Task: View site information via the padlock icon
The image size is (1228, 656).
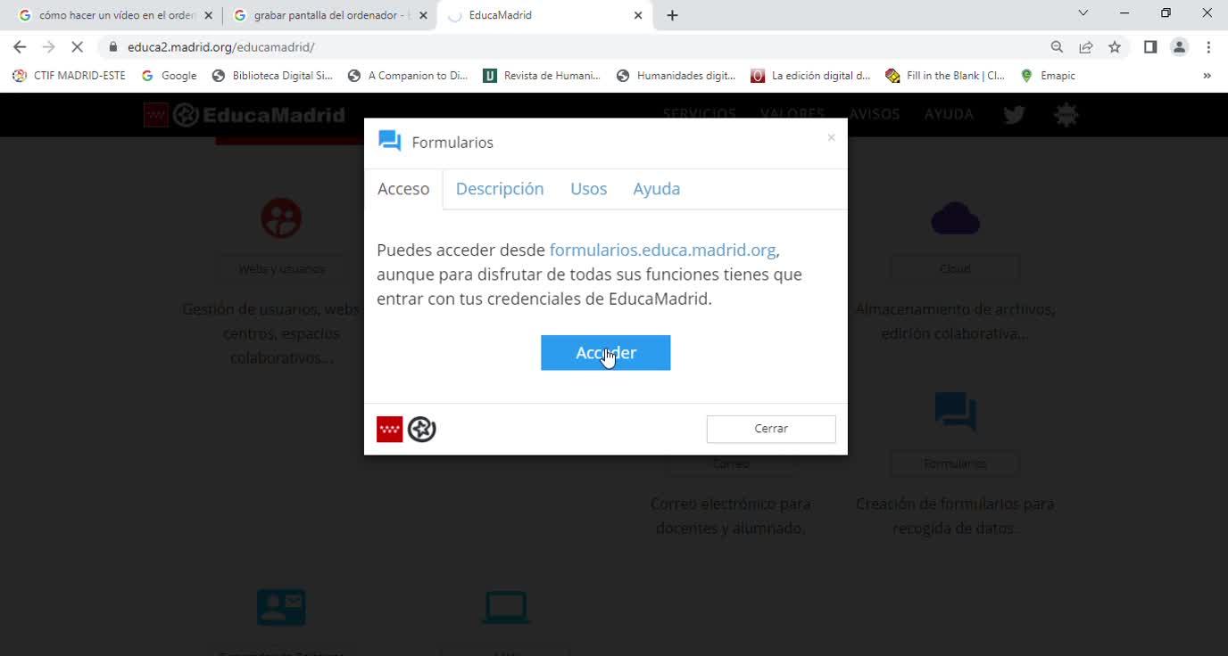Action: coord(112,47)
